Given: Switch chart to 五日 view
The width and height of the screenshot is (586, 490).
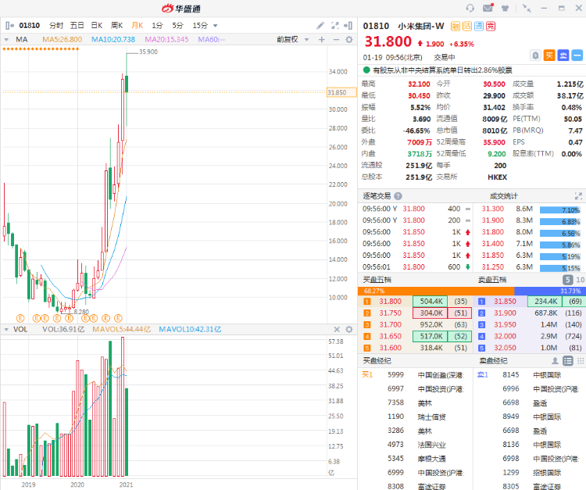Looking at the screenshot, I should 77,26.
